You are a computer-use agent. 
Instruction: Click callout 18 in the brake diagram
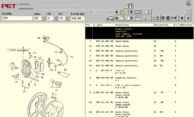point(39,38)
